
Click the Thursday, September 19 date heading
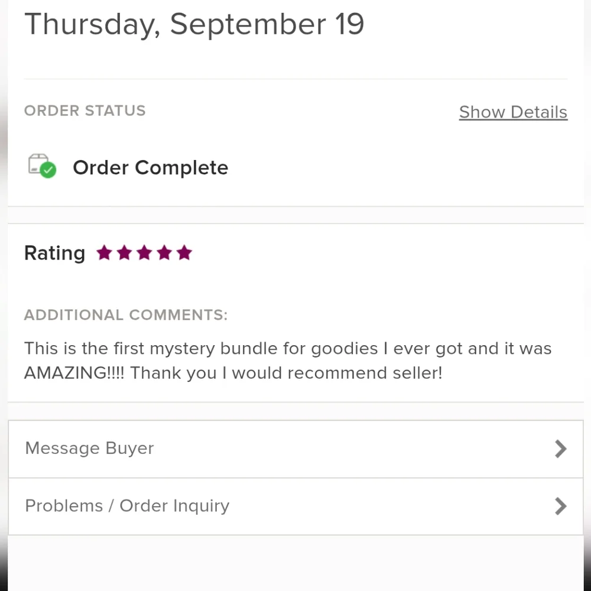coord(194,24)
